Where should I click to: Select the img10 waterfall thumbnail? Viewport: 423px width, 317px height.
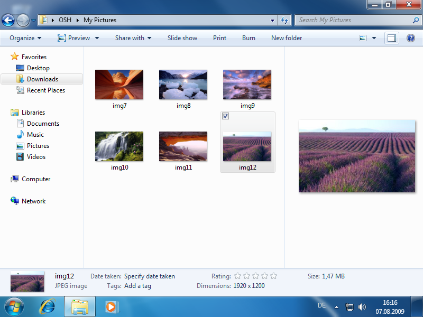119,146
